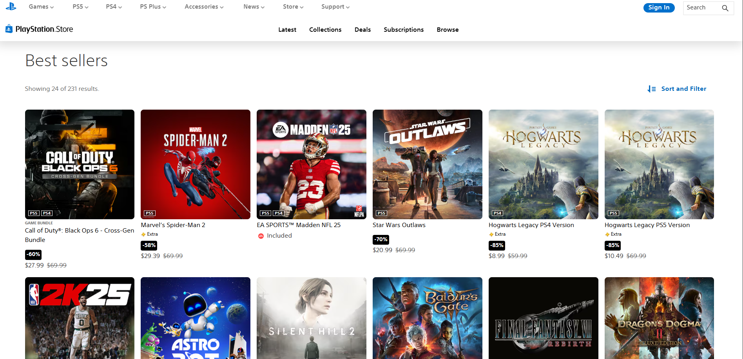
Task: Click the $10.49 price text
Action: pos(614,256)
